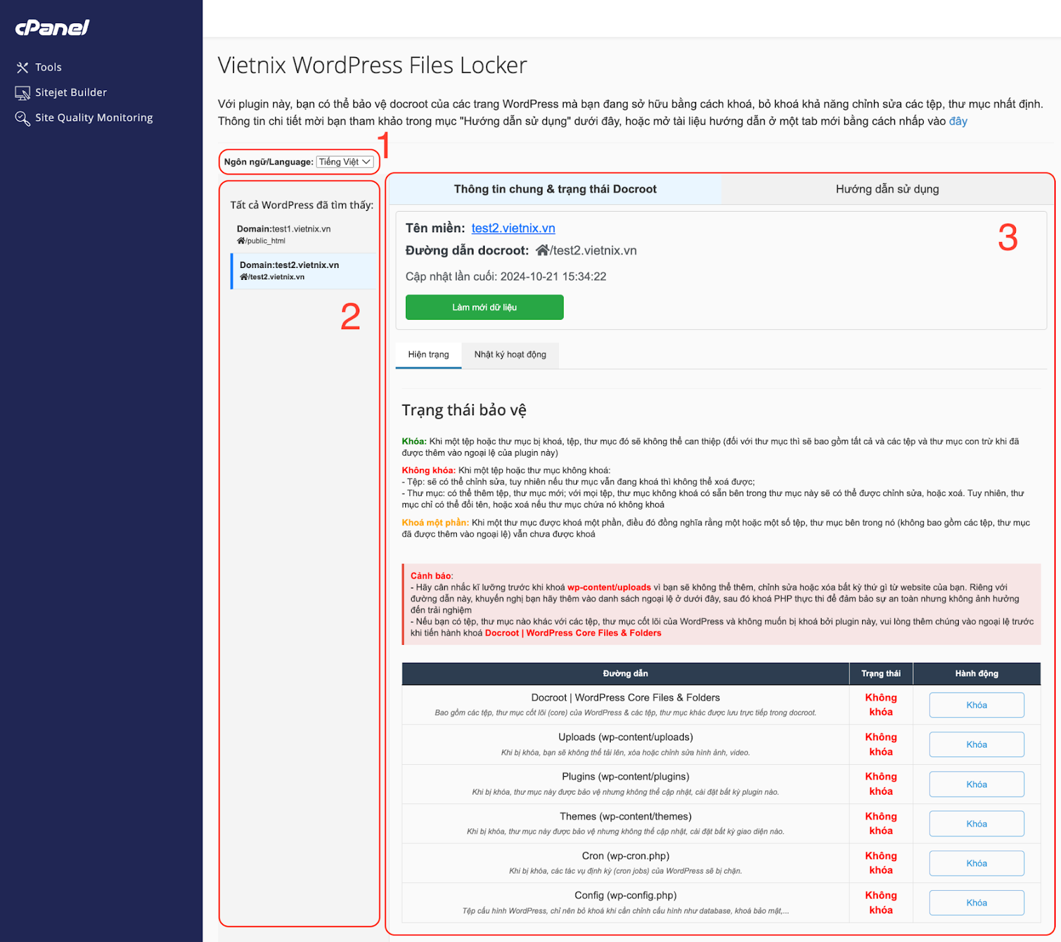Click home icon next to /public_html
The width and height of the screenshot is (1061, 942).
(241, 241)
